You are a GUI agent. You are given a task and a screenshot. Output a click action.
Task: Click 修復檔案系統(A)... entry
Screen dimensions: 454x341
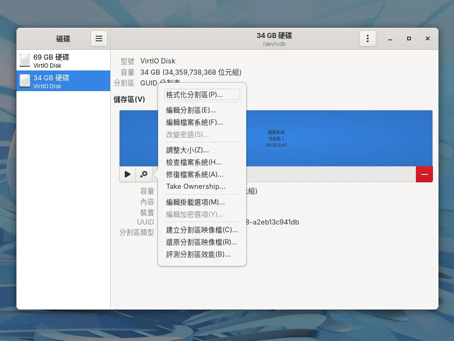pyautogui.click(x=195, y=175)
